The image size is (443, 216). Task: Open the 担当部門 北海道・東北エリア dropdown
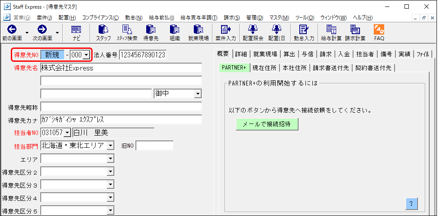pos(110,146)
